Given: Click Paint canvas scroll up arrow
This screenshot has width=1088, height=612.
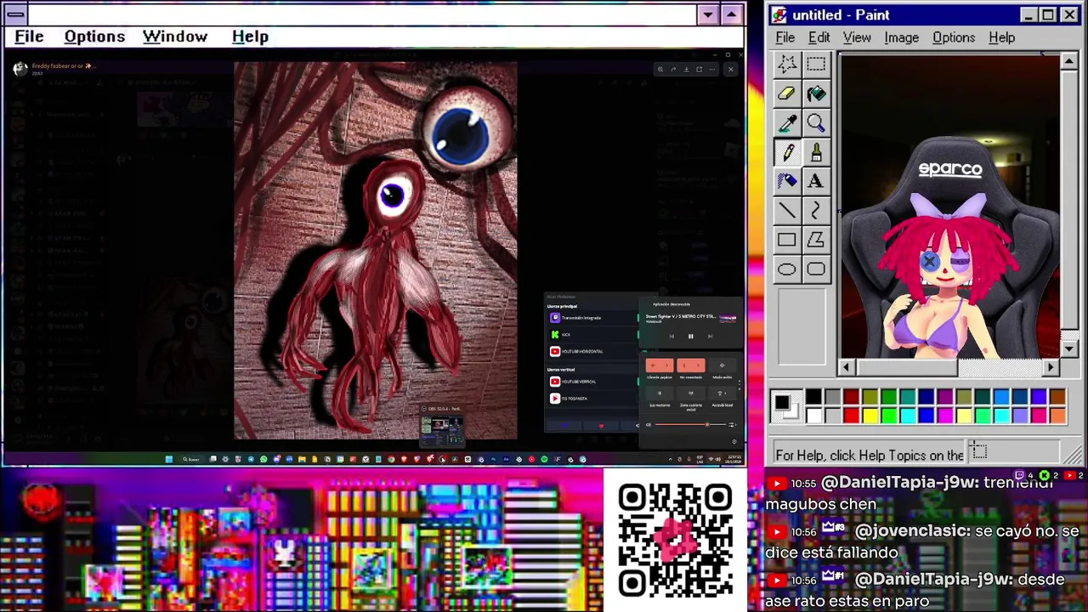Looking at the screenshot, I should (x=1069, y=60).
